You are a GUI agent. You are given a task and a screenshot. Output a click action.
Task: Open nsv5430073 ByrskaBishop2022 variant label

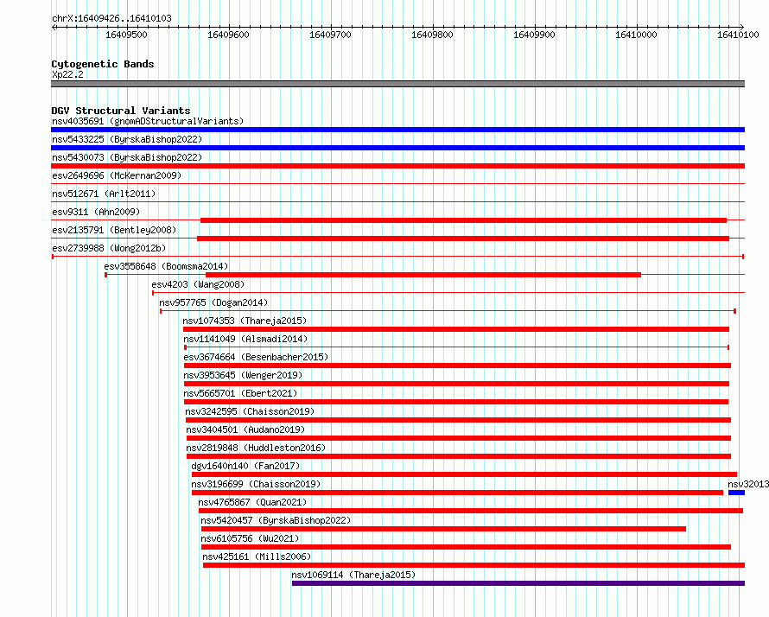tap(127, 157)
